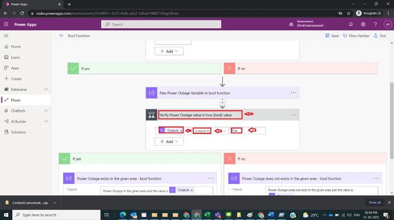Click Save in the flow toolbar
Screen dimensions: 394x220
pos(332,36)
